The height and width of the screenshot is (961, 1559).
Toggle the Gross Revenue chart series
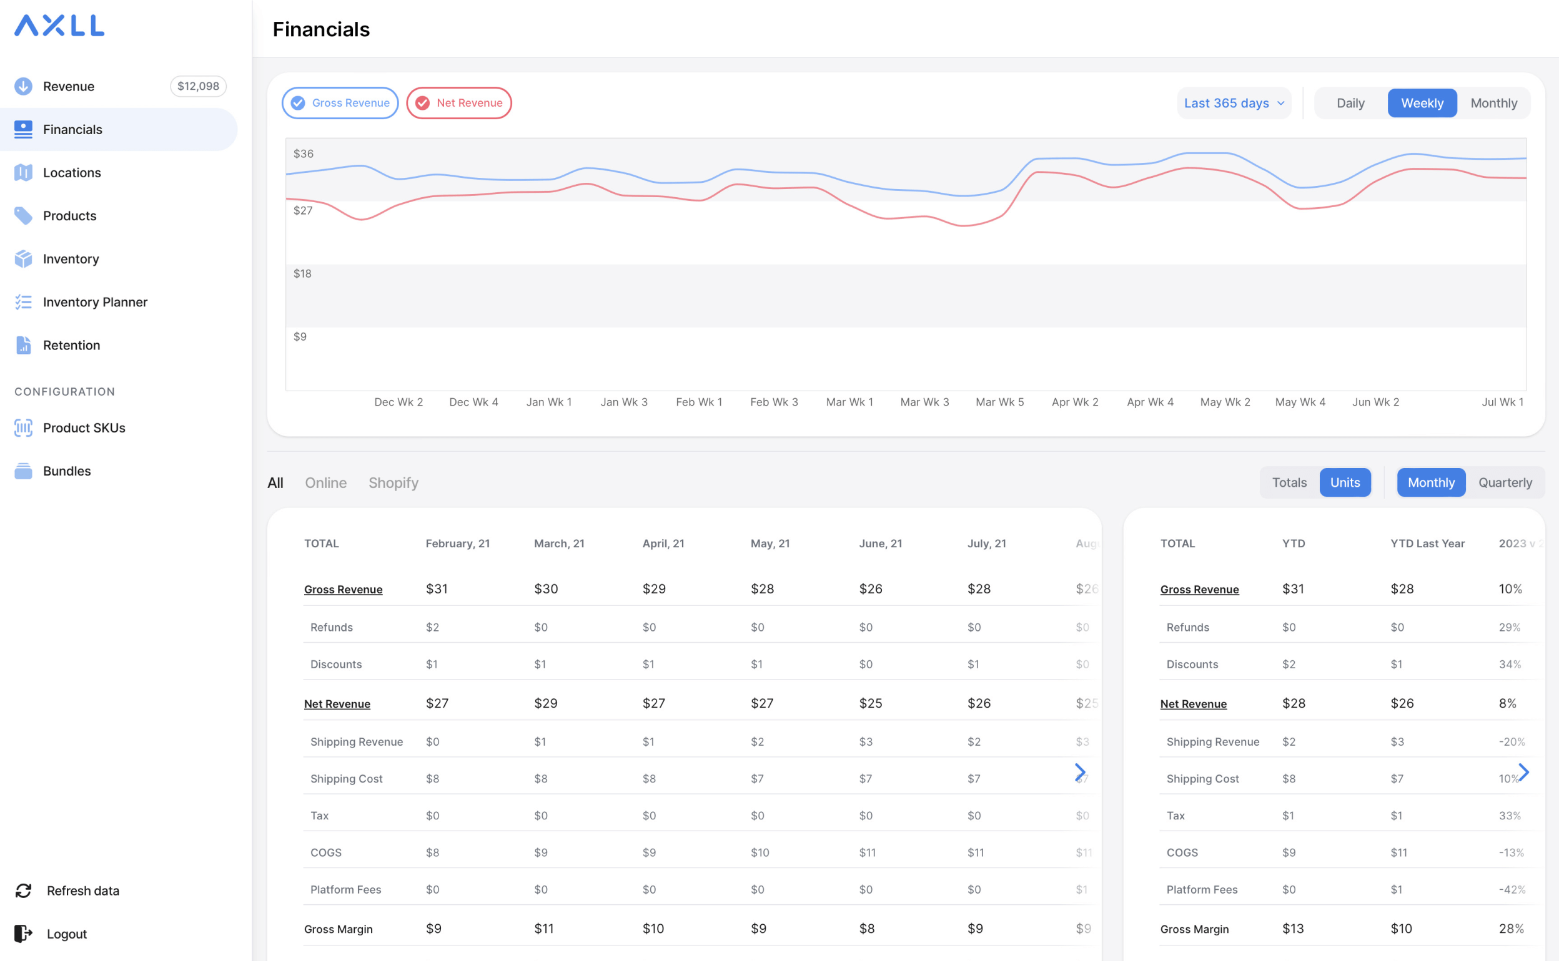(x=340, y=103)
